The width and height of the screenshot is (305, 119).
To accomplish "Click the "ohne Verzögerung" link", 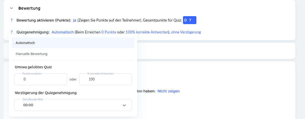I will (186, 32).
